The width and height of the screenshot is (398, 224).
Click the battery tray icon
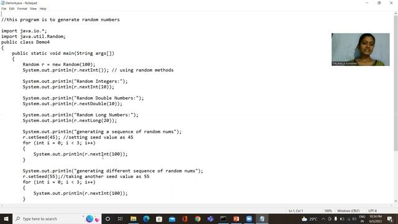(342, 218)
